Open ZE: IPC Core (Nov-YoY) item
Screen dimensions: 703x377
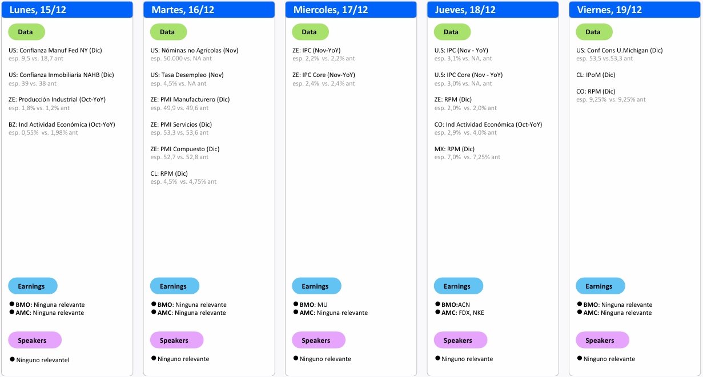(324, 75)
